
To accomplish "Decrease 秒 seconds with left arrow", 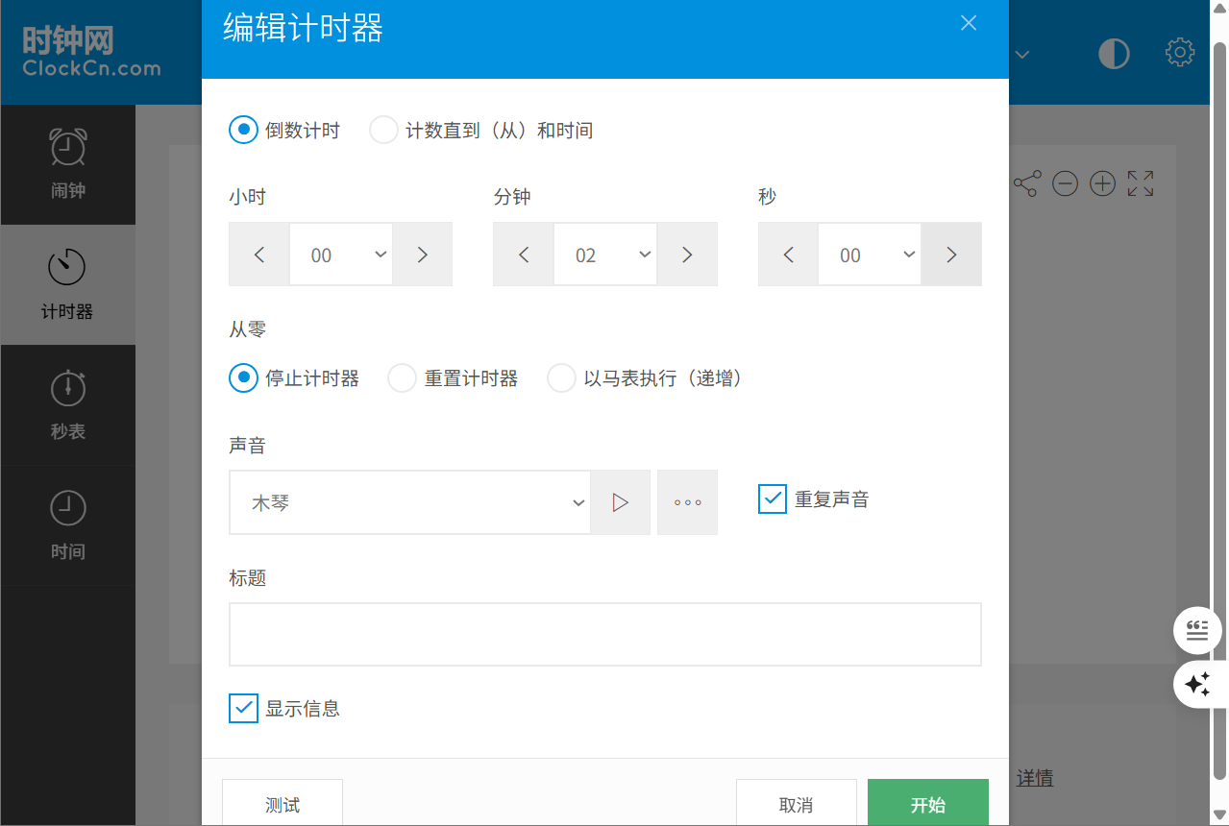I will pyautogui.click(x=789, y=255).
